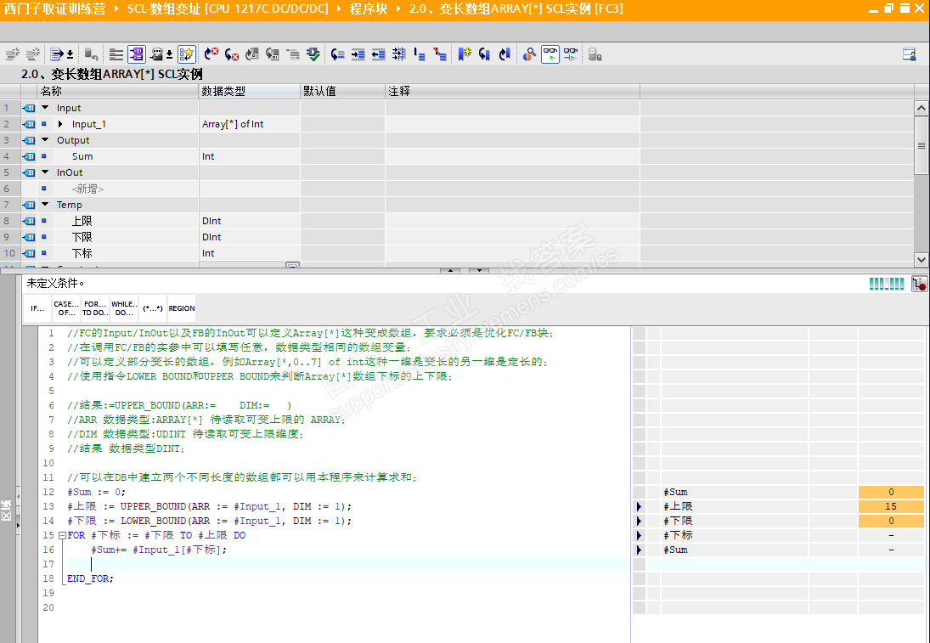Click the set bookmark flag icon
The image size is (930, 643).
[x=465, y=54]
